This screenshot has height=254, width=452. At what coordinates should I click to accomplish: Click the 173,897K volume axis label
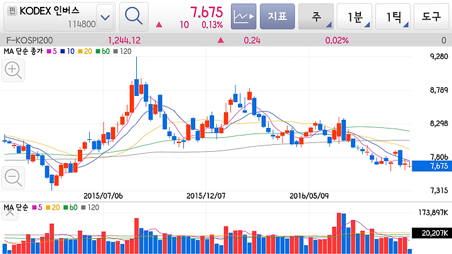tap(433, 213)
